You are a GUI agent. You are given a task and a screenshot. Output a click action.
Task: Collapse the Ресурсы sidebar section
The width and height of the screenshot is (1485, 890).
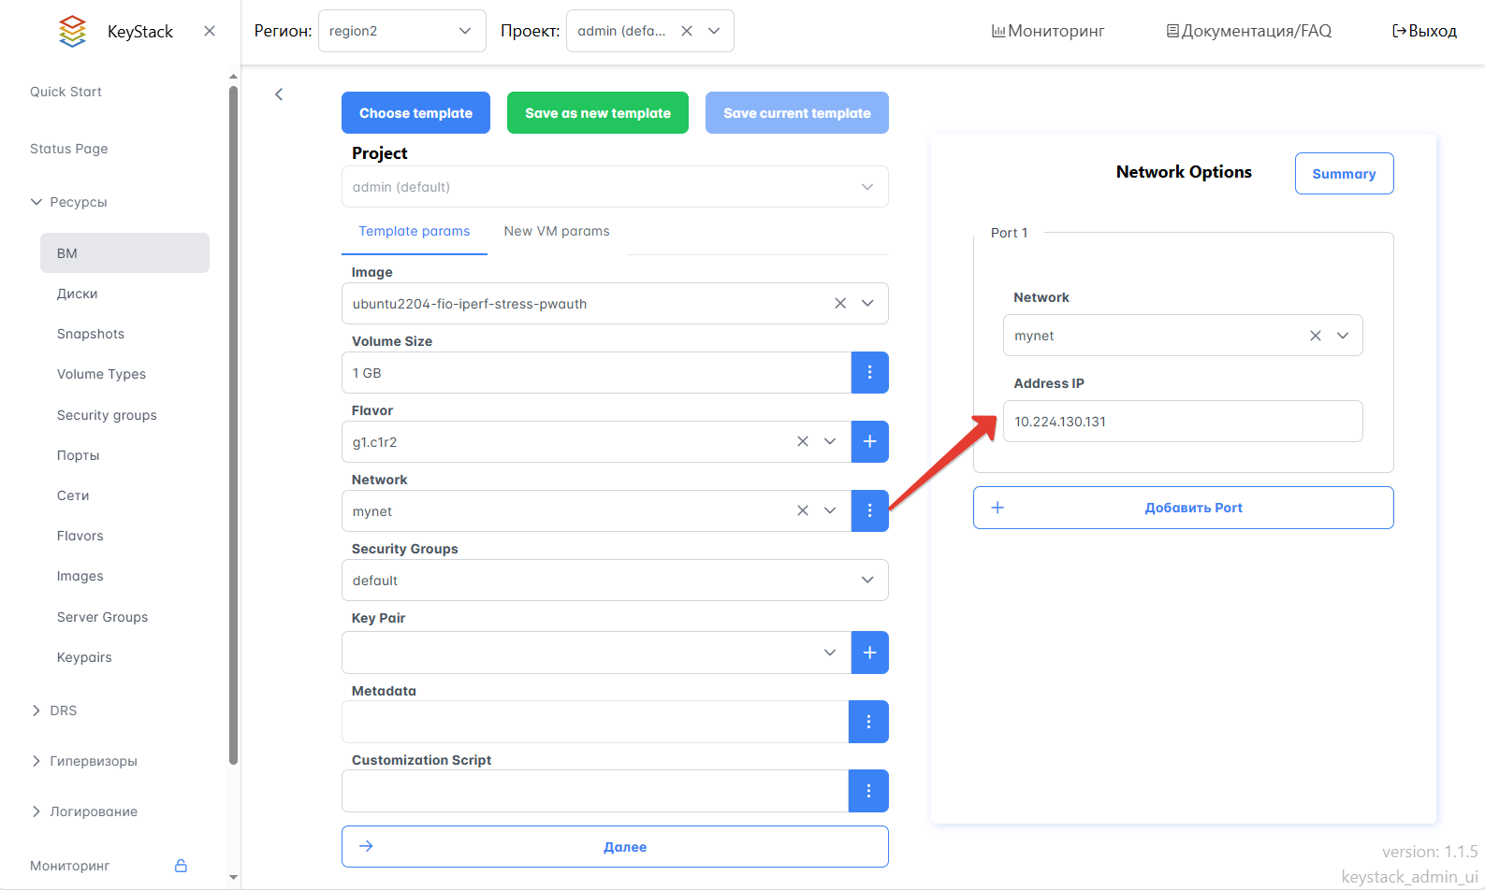tap(36, 202)
